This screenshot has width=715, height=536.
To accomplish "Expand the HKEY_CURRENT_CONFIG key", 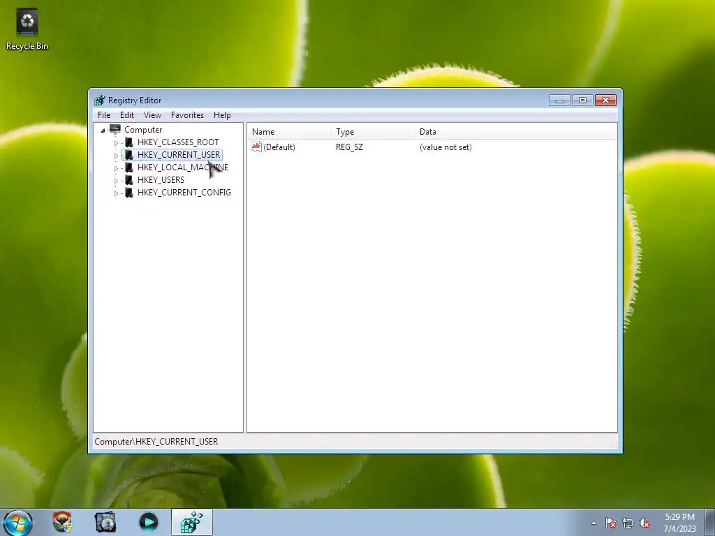I will click(116, 193).
